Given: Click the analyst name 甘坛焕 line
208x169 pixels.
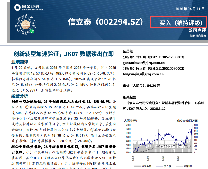Looking at the screenshot, I should coord(154,57).
